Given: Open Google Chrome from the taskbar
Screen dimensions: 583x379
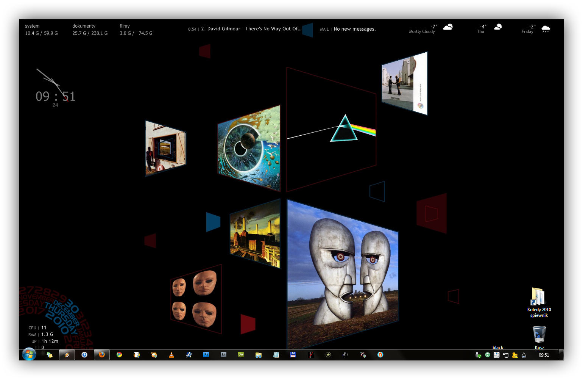Looking at the screenshot, I should pos(119,355).
